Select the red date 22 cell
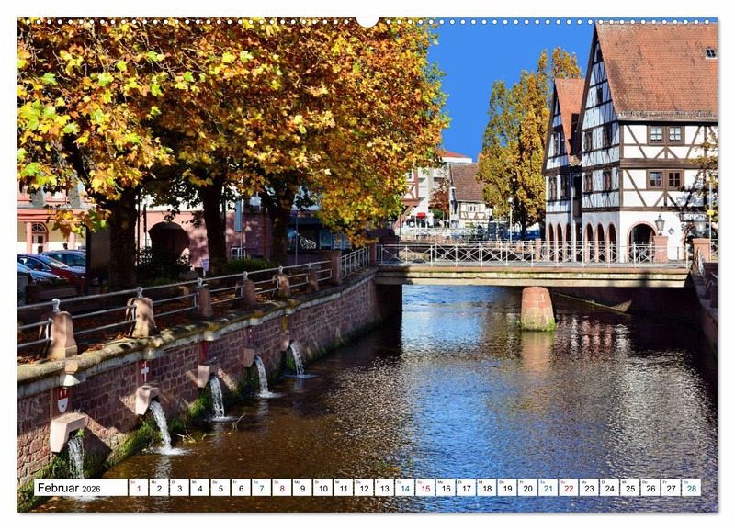 [569, 488]
